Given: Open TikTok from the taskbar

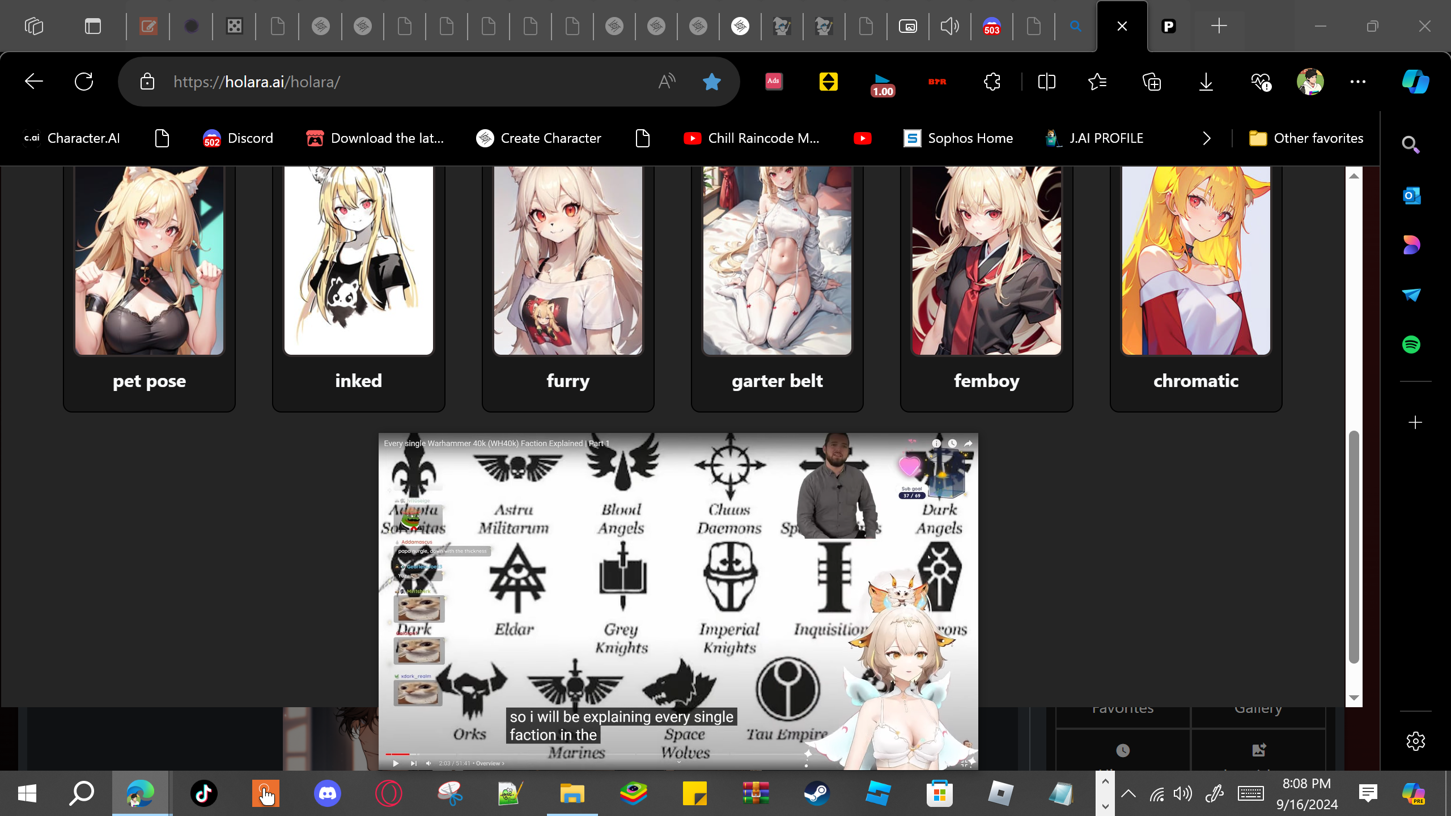Looking at the screenshot, I should [204, 793].
